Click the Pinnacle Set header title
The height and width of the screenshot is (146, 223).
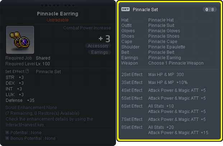pos(145,9)
